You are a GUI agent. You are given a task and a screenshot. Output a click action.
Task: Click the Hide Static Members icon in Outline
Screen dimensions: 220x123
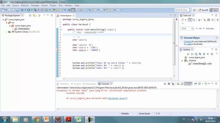[204, 54]
